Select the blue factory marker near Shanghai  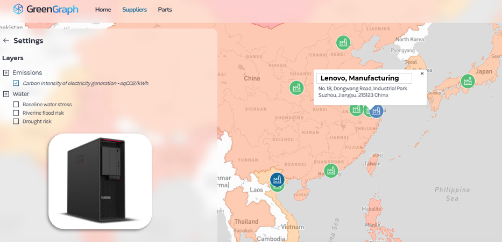pyautogui.click(x=377, y=111)
